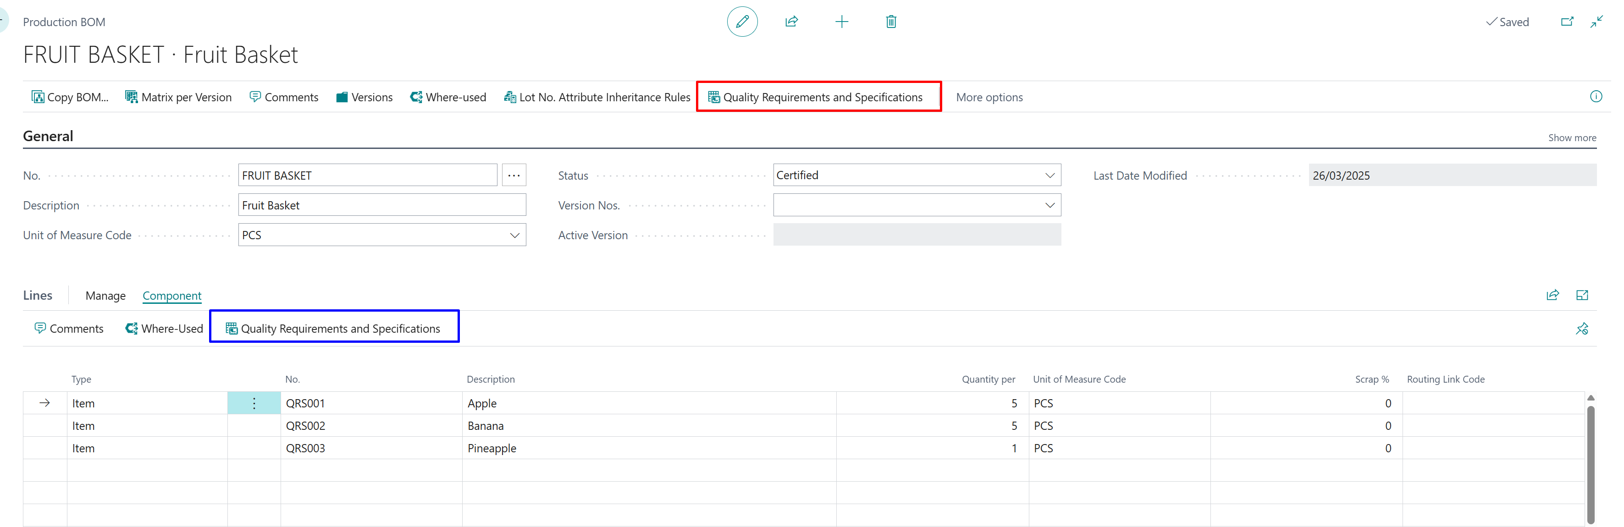The image size is (1624, 527).
Task: Open row options for Apple line
Action: (x=254, y=403)
